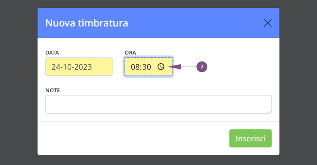Click the NOTE label

pyautogui.click(x=53, y=90)
